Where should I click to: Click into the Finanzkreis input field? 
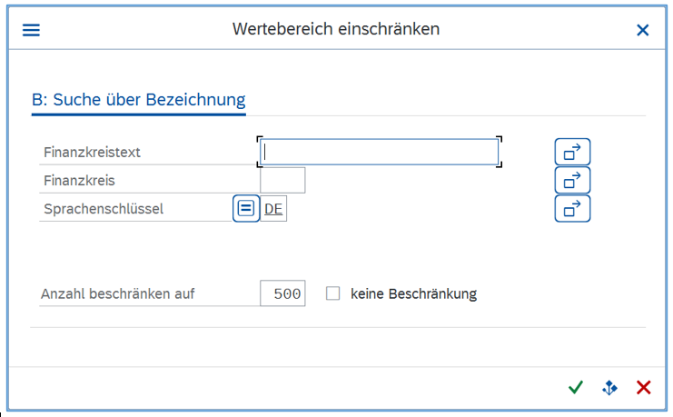282,181
